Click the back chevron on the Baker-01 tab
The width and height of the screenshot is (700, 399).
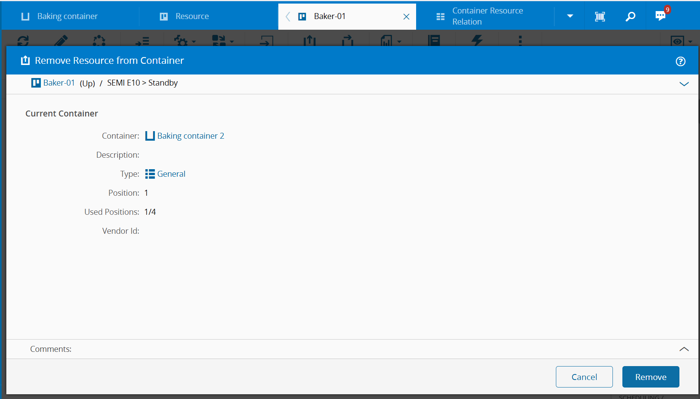[288, 17]
